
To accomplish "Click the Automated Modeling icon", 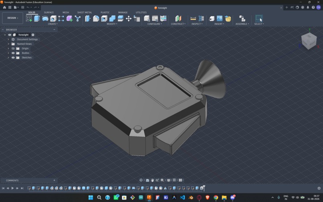I will (x=78, y=18).
